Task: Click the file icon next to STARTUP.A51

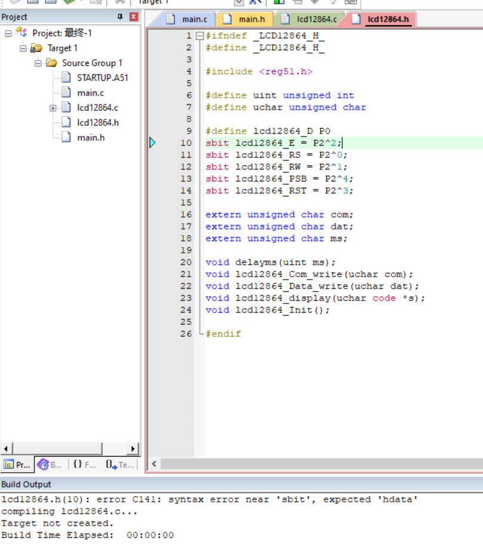Action: click(66, 77)
